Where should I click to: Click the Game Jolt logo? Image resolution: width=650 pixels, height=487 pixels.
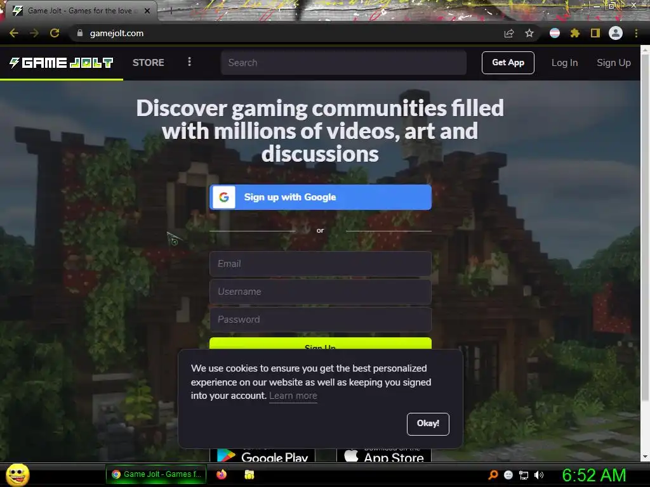click(62, 63)
